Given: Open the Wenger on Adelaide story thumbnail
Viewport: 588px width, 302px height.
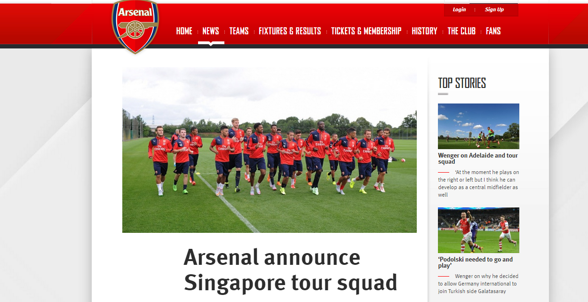Looking at the screenshot, I should click(x=478, y=126).
